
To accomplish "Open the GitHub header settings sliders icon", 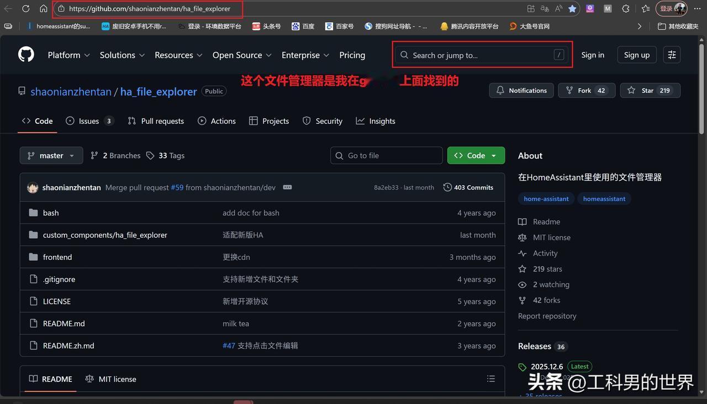I will click(672, 55).
